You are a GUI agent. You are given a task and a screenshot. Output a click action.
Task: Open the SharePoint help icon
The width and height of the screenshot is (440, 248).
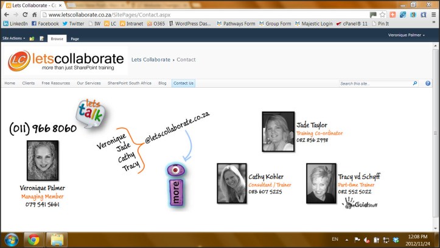pos(428,83)
